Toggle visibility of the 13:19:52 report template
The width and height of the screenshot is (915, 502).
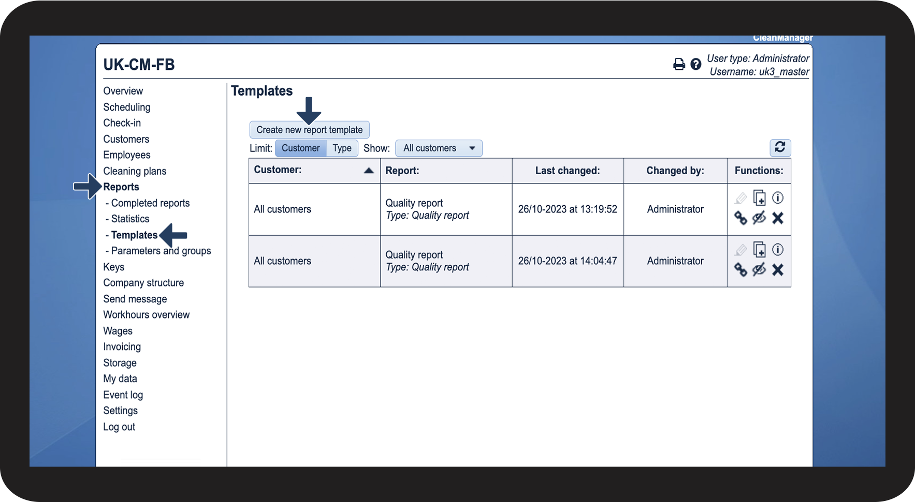[759, 218]
